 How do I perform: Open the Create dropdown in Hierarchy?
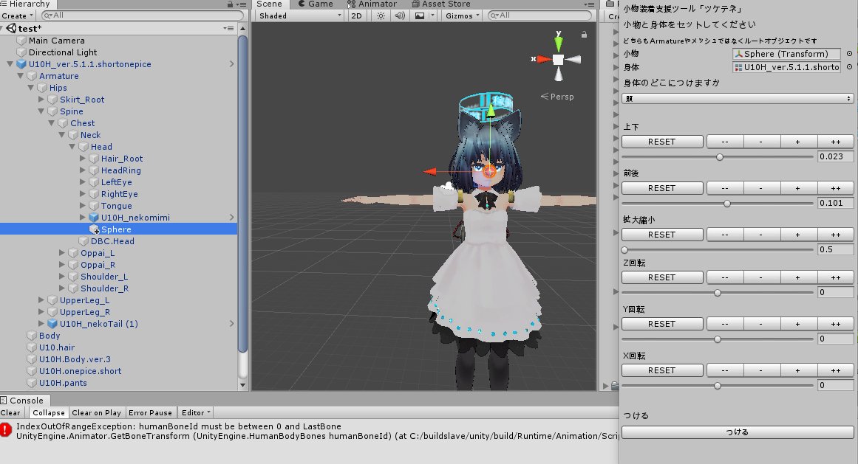pyautogui.click(x=18, y=15)
